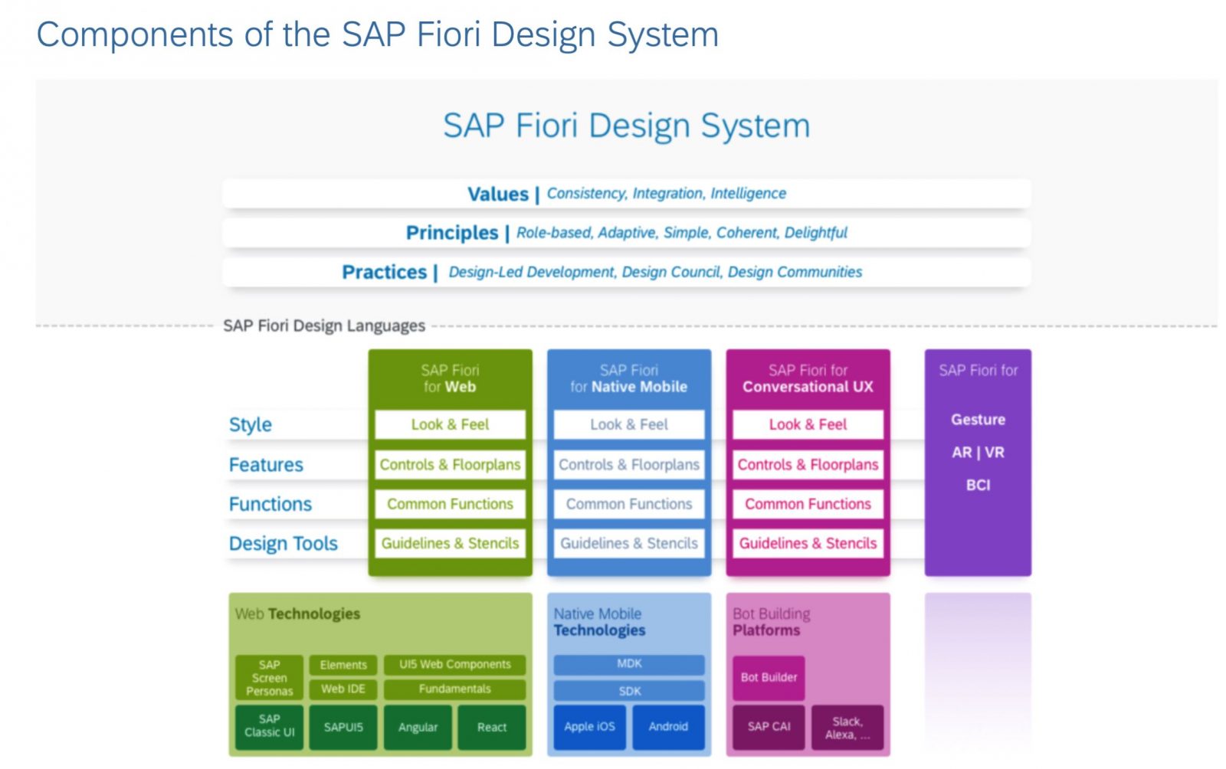Viewport: 1226px width, 769px height.
Task: Select the 'Fundamentals' box
Action: (454, 689)
